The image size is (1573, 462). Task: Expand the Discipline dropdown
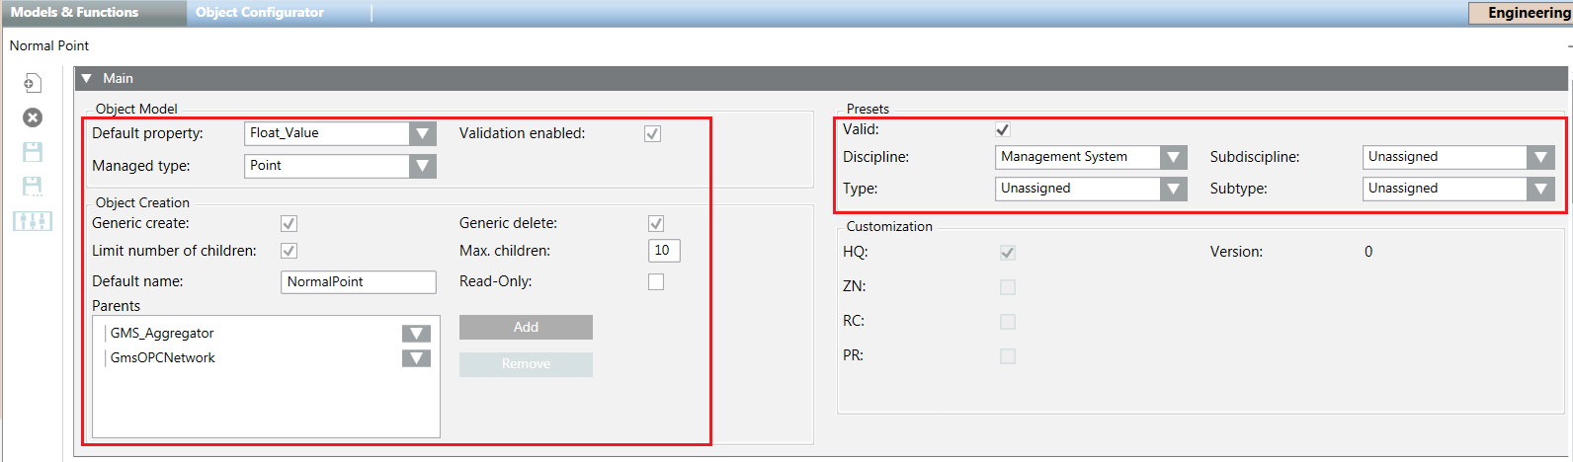[x=1174, y=157]
